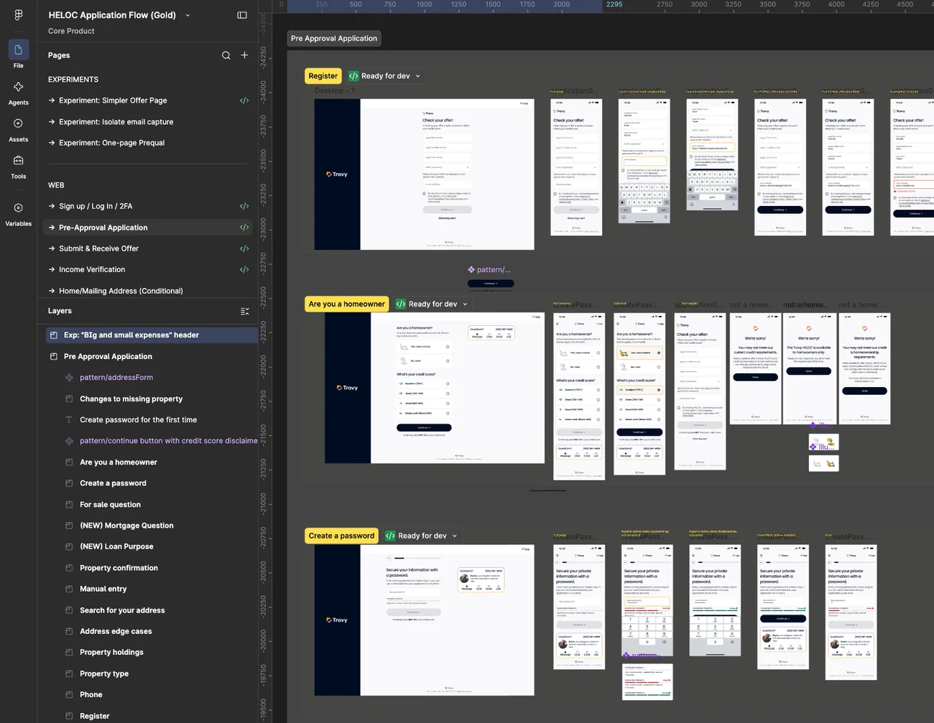
Task: Open Ready for dev dropdown on Are you a homeowner section
Action: click(465, 304)
